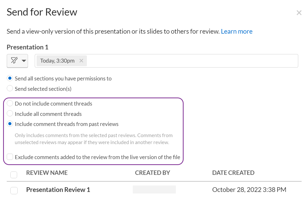Image resolution: width=306 pixels, height=209 pixels.
Task: Enable 'Exclude comments added to the review' checkbox
Action: (10, 157)
